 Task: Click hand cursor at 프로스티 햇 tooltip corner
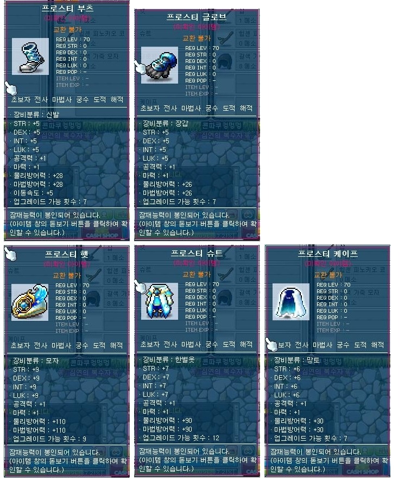pyautogui.click(x=10, y=254)
